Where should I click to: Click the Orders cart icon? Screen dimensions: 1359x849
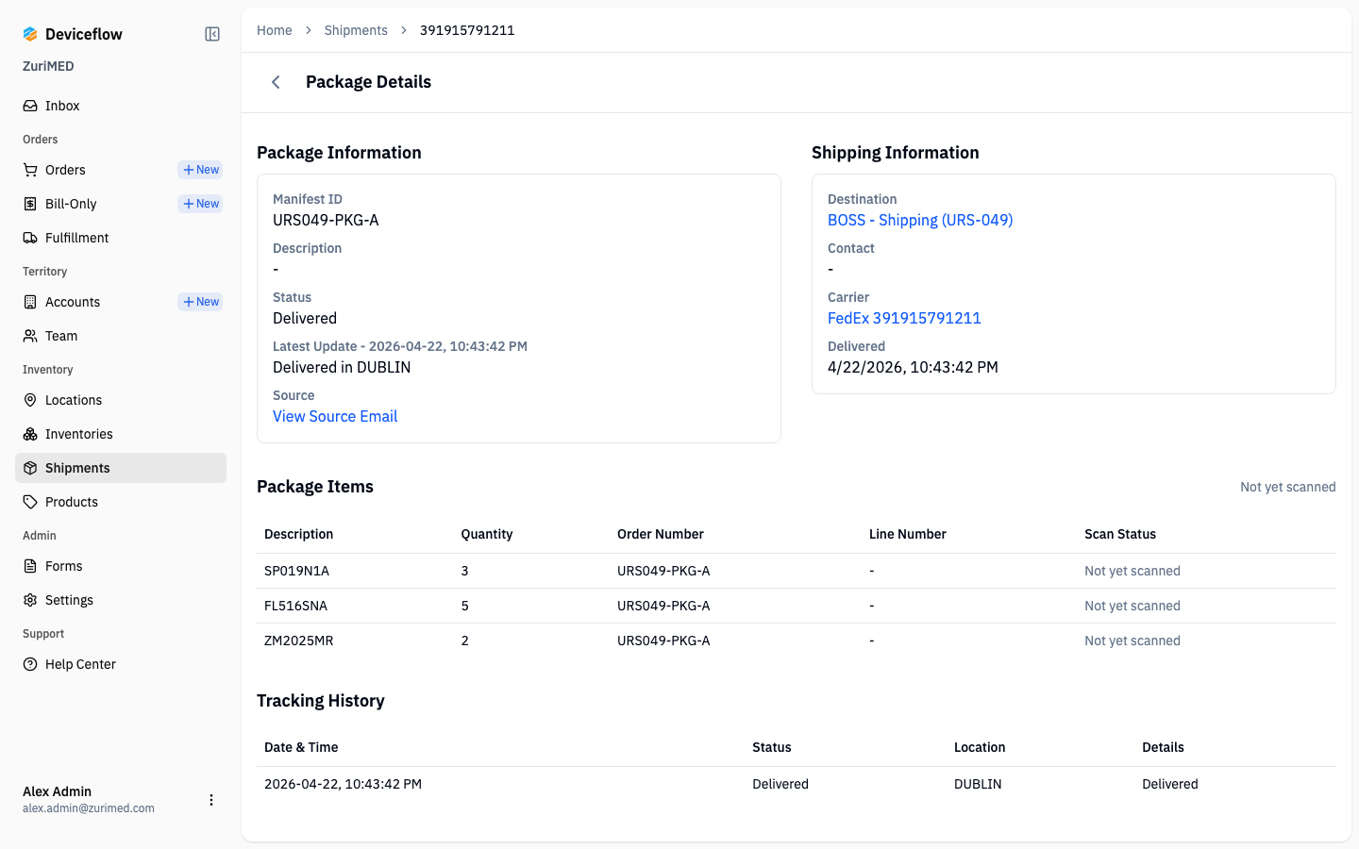tap(30, 170)
